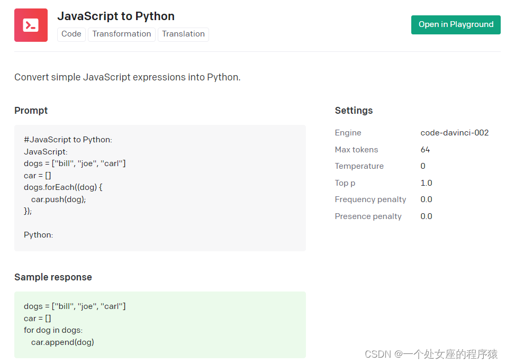Click the Prompt heading
The image size is (506, 364).
click(x=31, y=111)
